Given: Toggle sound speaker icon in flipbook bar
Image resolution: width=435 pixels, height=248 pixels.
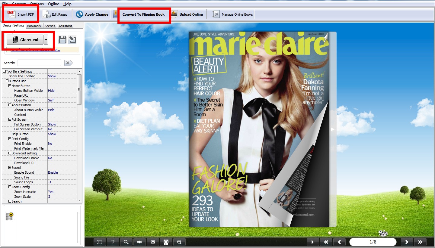Looking at the screenshot, I should click(x=139, y=242).
